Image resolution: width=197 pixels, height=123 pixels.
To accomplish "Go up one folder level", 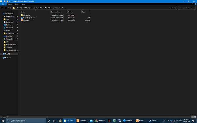I will [x=11, y=8].
